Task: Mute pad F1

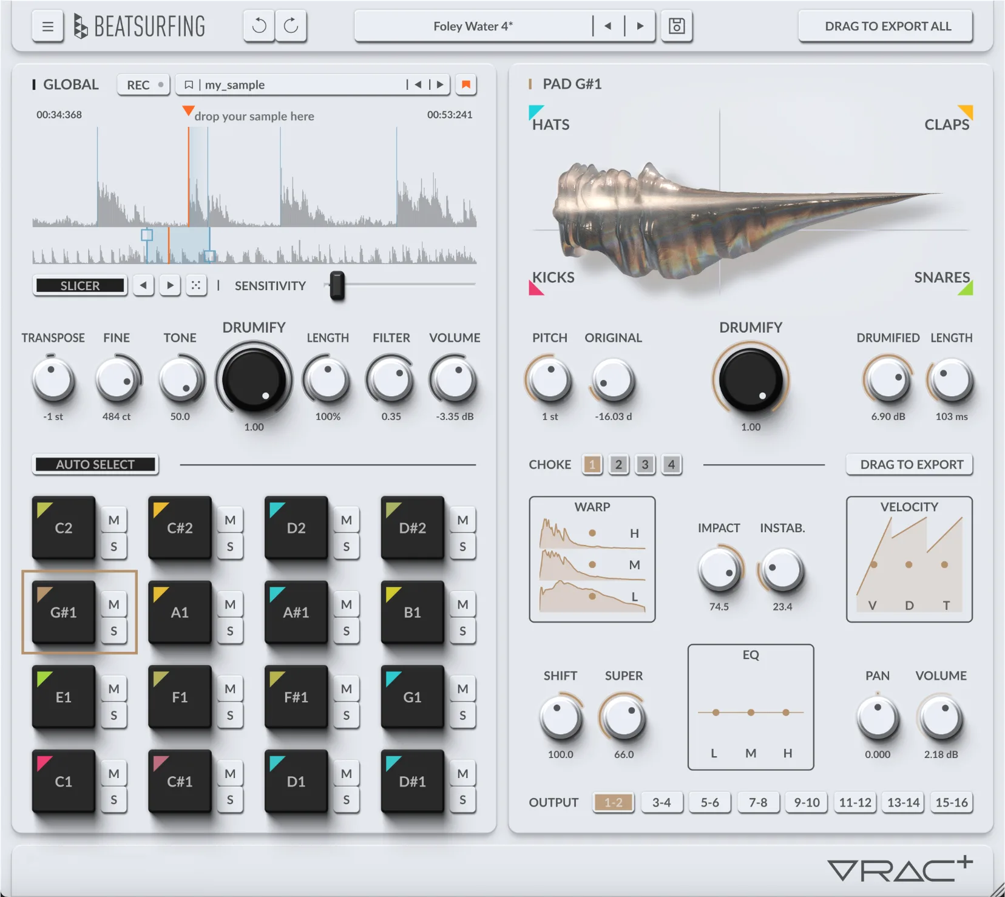Action: click(230, 689)
